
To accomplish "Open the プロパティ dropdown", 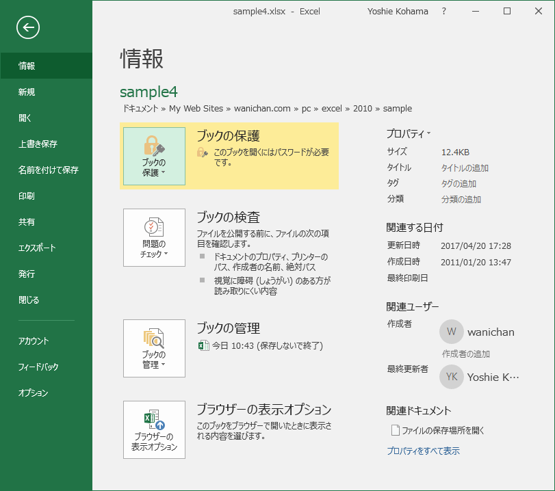I will (406, 133).
